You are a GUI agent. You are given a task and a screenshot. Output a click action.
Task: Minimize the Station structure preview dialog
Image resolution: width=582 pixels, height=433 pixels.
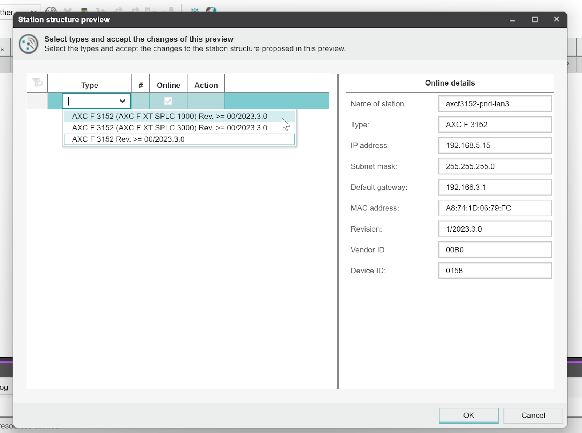pyautogui.click(x=512, y=20)
